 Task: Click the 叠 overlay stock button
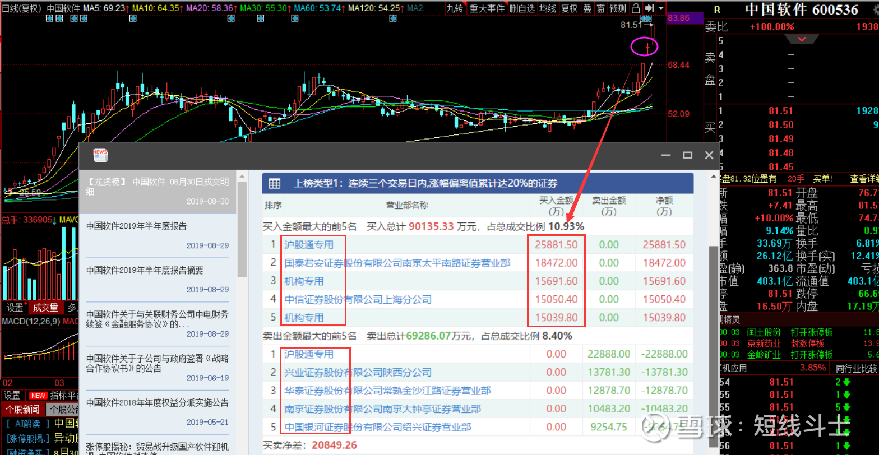point(587,8)
